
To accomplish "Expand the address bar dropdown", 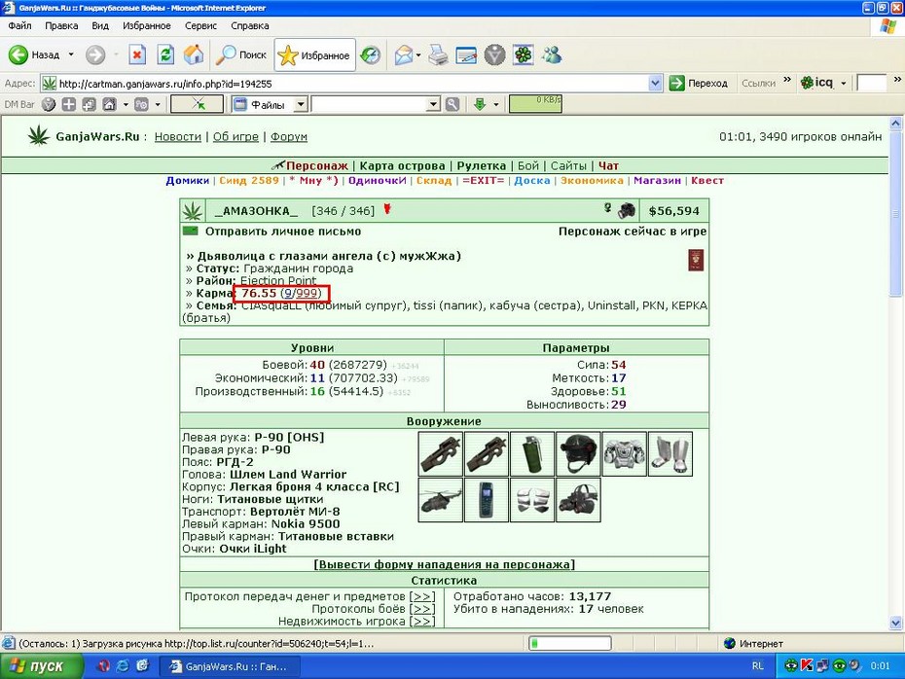I will [x=655, y=84].
